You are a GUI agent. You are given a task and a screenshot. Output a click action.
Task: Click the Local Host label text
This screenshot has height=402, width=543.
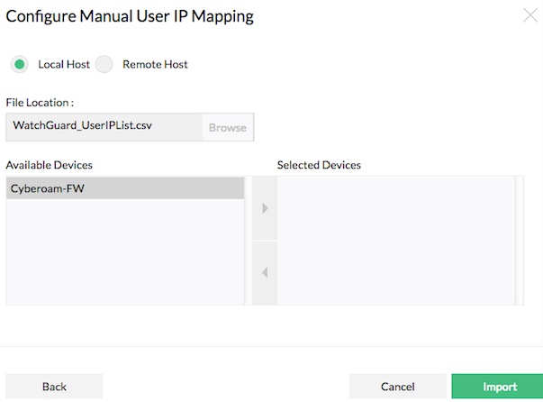64,65
